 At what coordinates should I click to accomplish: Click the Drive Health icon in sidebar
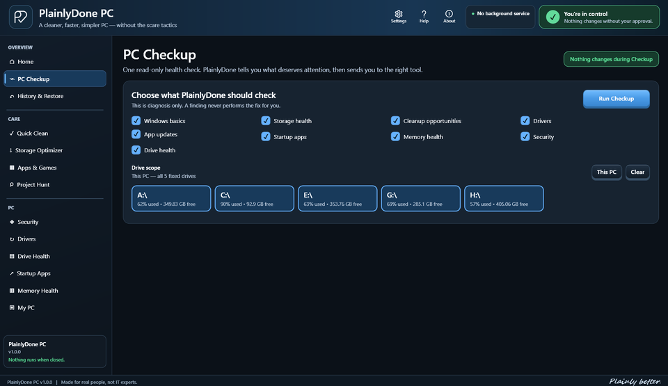(12, 256)
